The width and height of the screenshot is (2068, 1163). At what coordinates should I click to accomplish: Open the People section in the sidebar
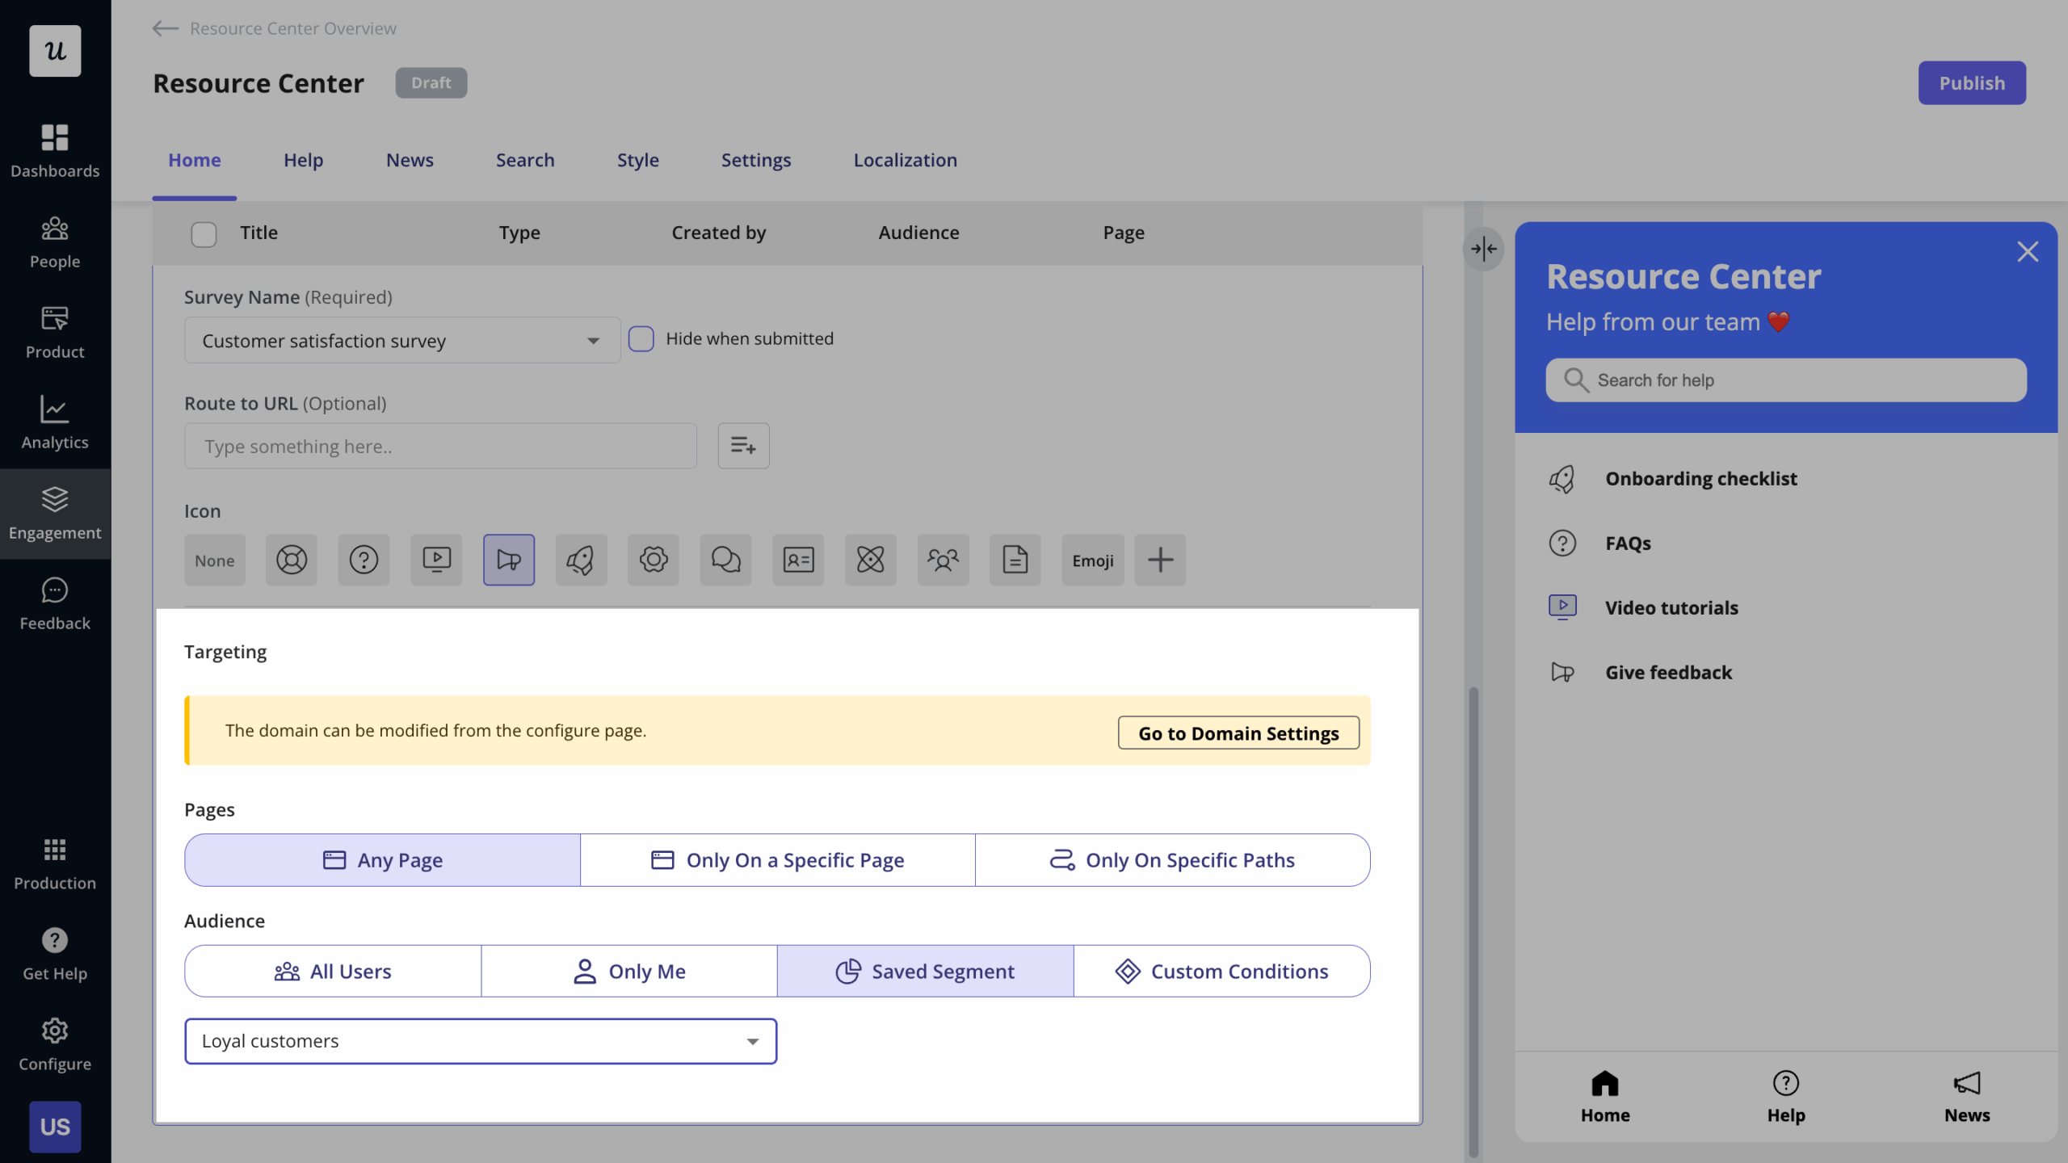tap(54, 241)
